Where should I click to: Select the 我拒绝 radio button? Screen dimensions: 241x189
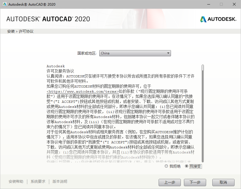pos(166,166)
